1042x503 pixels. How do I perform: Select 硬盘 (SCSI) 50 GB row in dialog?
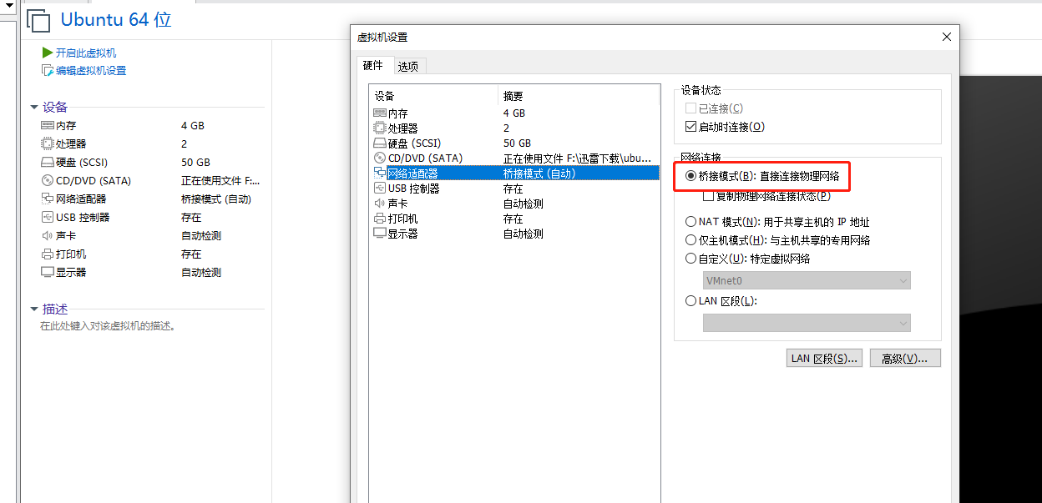click(515, 143)
